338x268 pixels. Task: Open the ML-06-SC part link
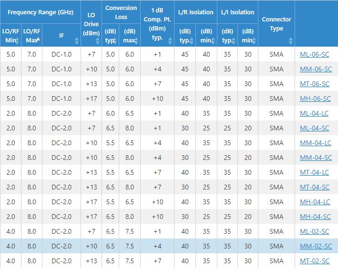pos(314,54)
